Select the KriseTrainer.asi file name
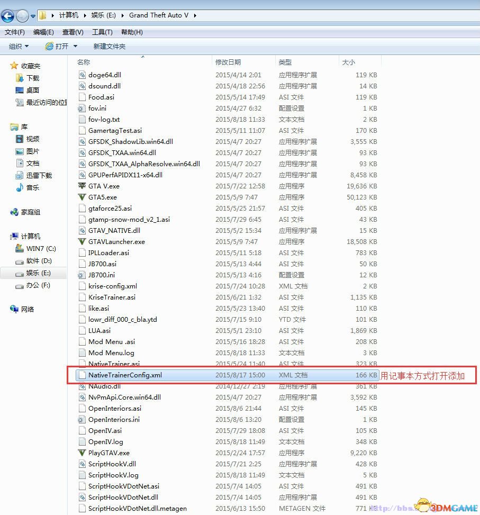480x515 pixels. point(112,297)
